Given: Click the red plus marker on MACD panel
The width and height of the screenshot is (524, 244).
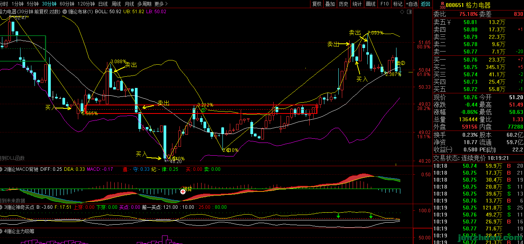Looking at the screenshot, I should (x=183, y=191).
